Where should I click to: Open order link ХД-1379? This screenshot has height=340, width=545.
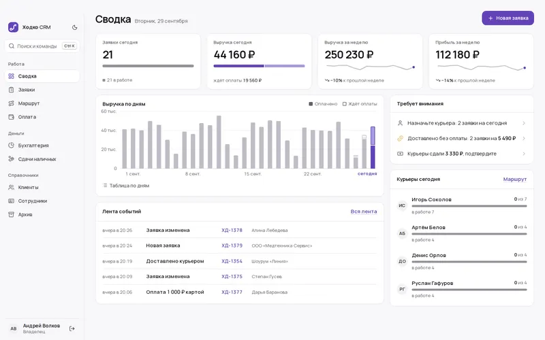232,245
